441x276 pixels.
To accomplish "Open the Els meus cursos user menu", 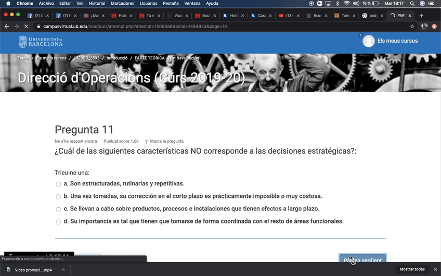I will [x=397, y=41].
